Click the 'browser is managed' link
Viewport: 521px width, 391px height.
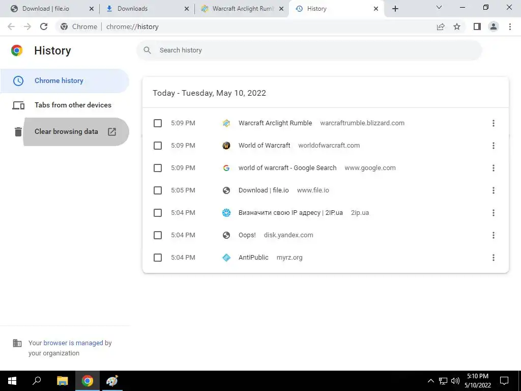click(73, 343)
